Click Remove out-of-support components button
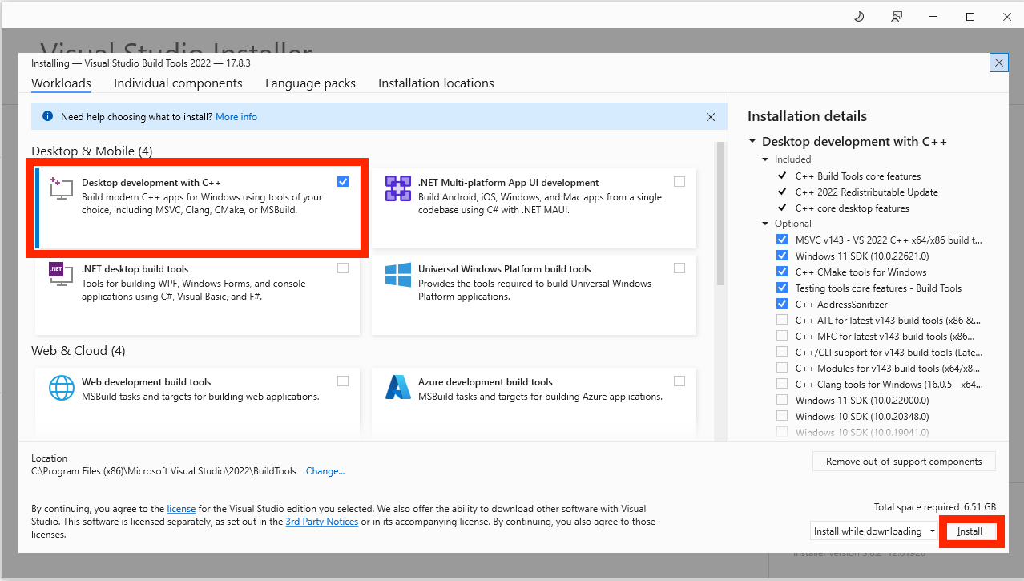 [x=904, y=462]
